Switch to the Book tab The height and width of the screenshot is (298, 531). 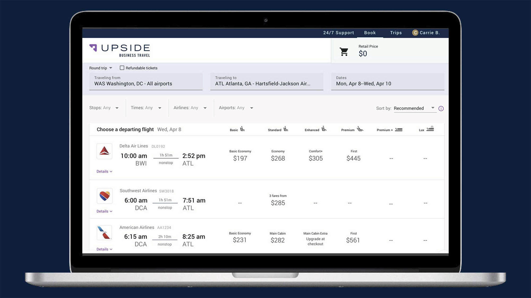pyautogui.click(x=370, y=33)
